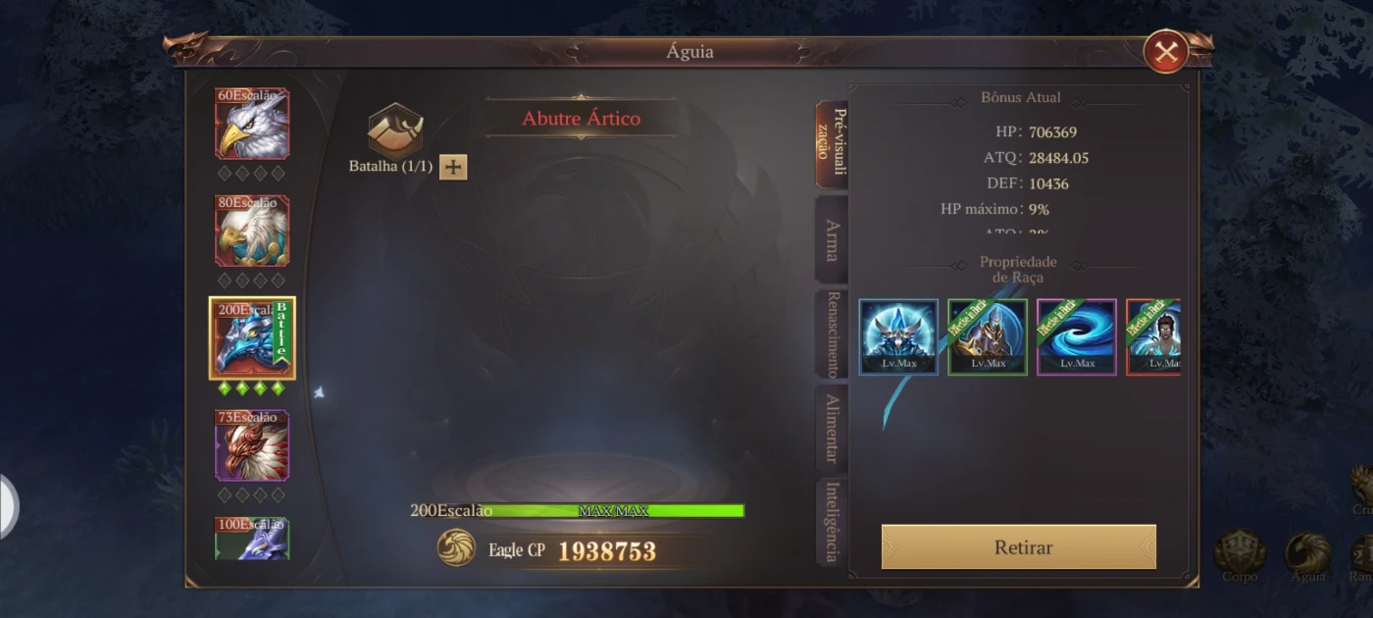Open the armored warrior race skill icon

click(988, 337)
